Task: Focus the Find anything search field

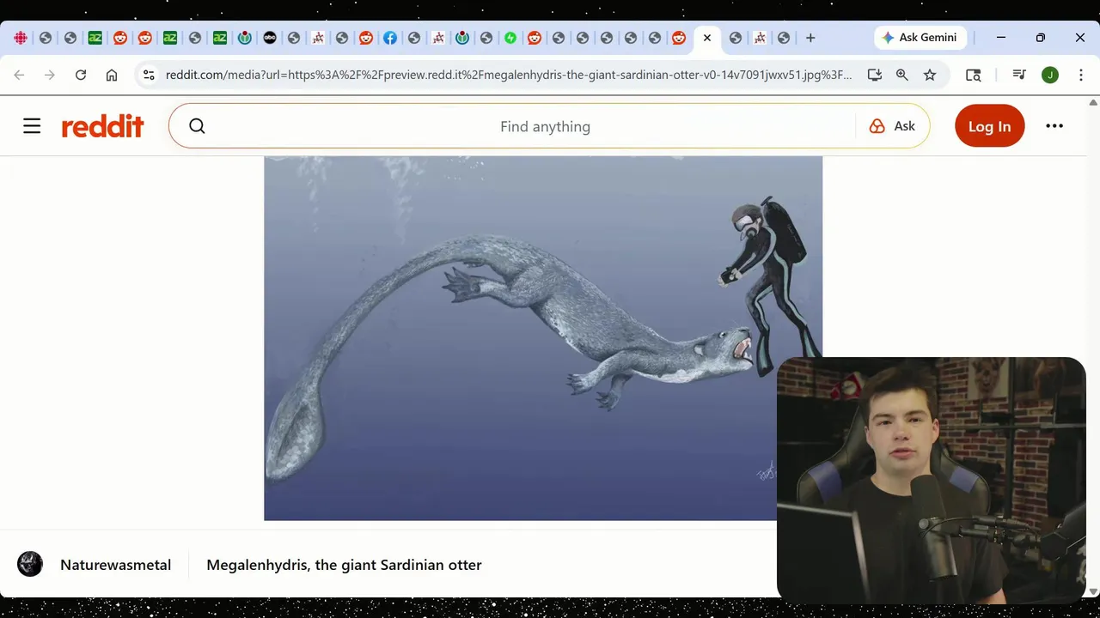Action: tap(545, 126)
